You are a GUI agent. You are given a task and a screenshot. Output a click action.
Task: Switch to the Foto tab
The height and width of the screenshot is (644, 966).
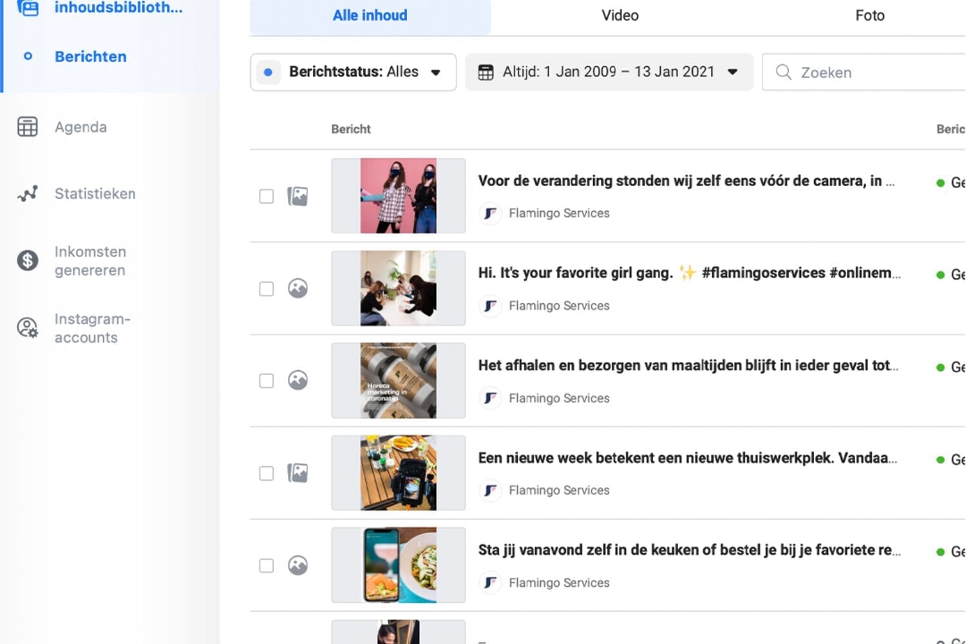coord(869,15)
